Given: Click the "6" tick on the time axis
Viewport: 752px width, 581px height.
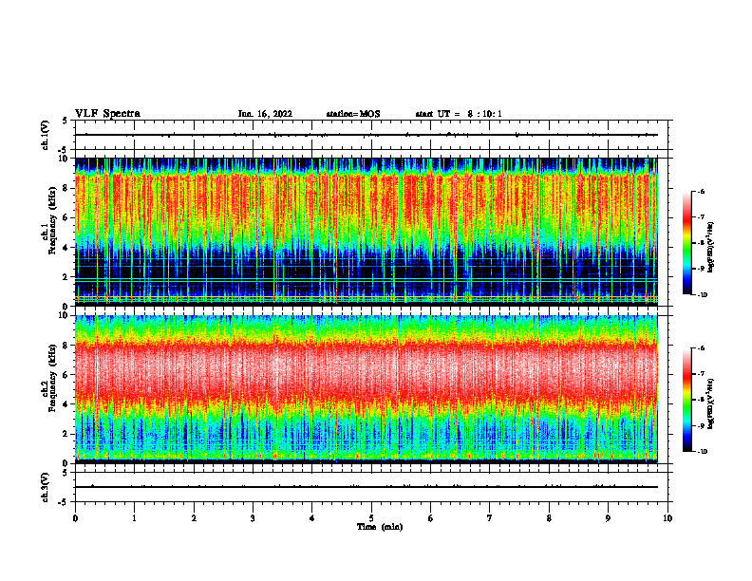Looking at the screenshot, I should point(431,518).
